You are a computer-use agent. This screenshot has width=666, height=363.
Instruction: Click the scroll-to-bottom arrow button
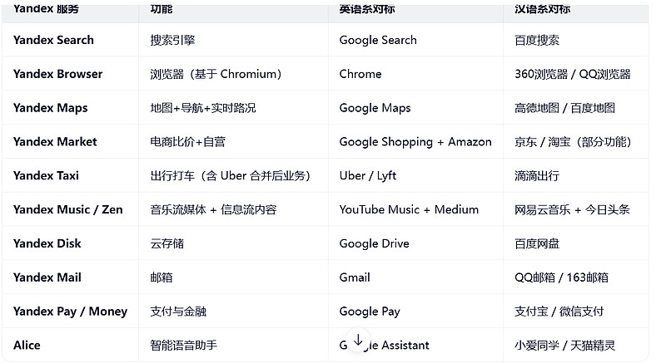(x=358, y=341)
